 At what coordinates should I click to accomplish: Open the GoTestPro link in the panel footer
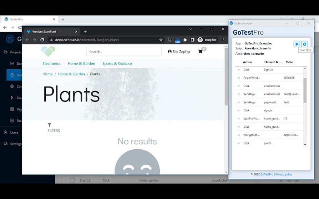267,174
